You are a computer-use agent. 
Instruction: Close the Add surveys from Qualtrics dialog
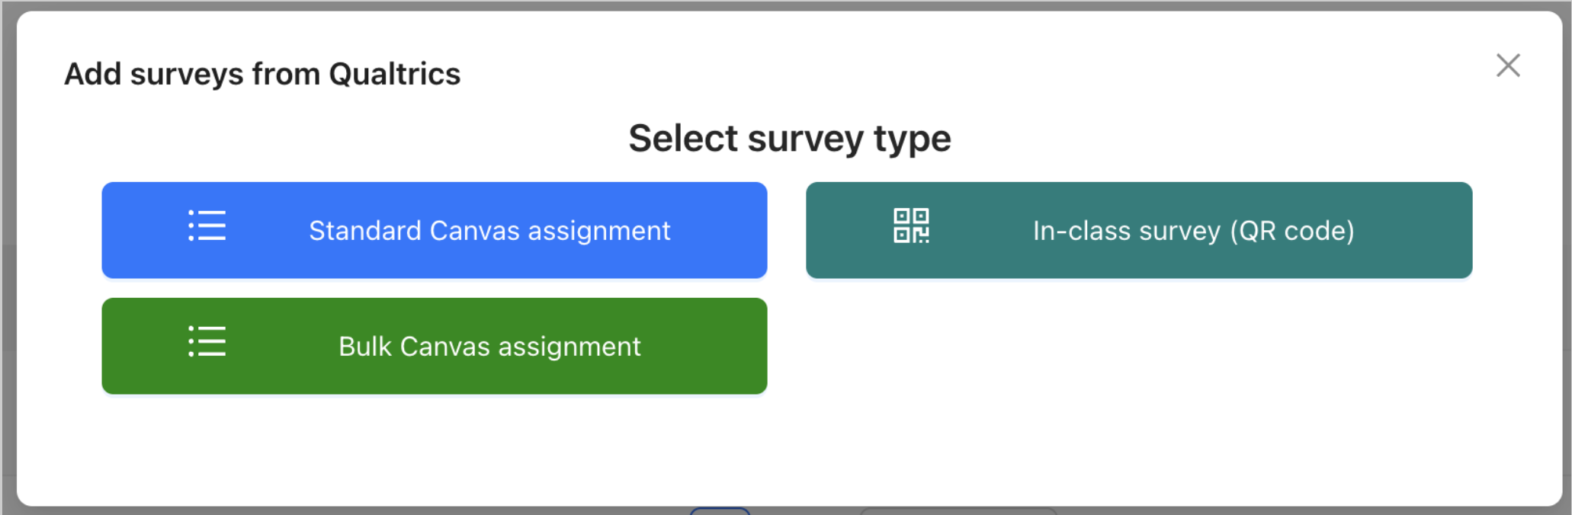1508,66
